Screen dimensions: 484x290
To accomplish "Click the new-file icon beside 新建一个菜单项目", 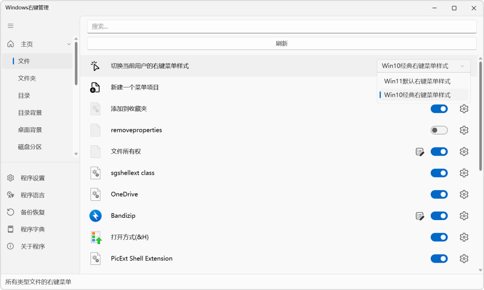I will (95, 87).
